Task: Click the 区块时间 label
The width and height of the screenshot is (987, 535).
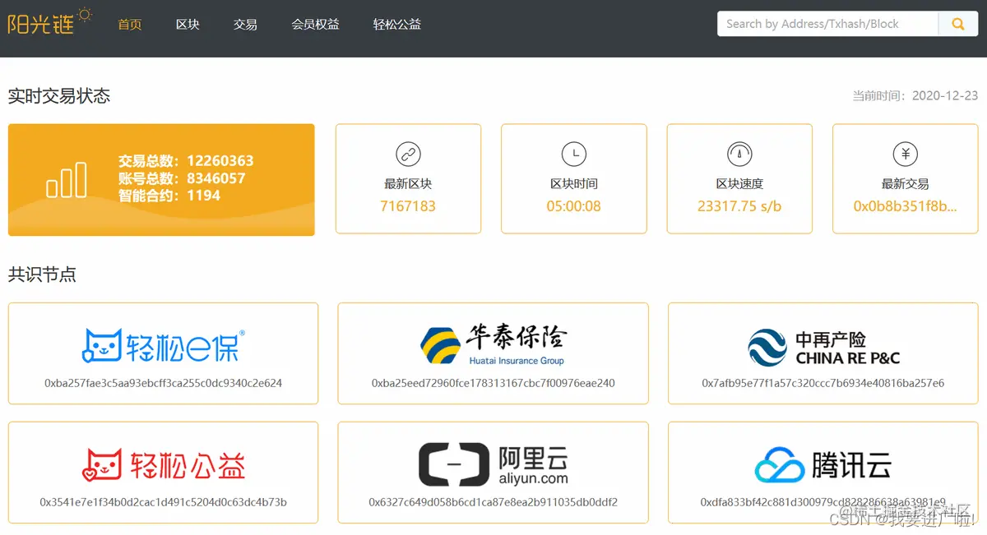Action: coord(574,184)
